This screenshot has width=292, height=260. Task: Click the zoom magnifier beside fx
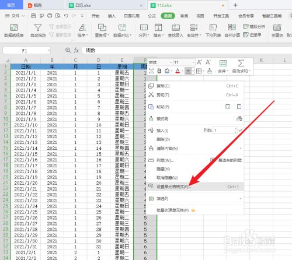(x=68, y=50)
